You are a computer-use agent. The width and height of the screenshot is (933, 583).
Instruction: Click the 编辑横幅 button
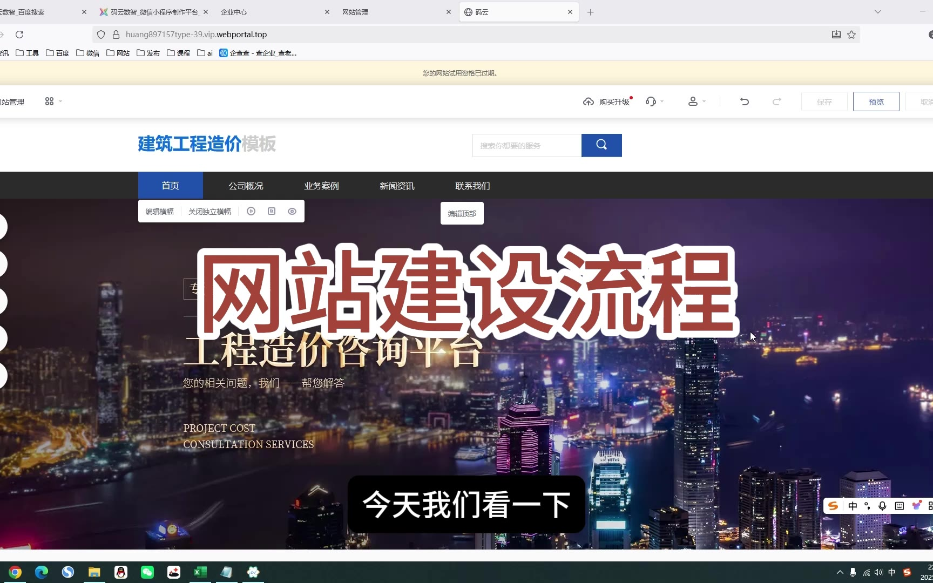(x=159, y=212)
